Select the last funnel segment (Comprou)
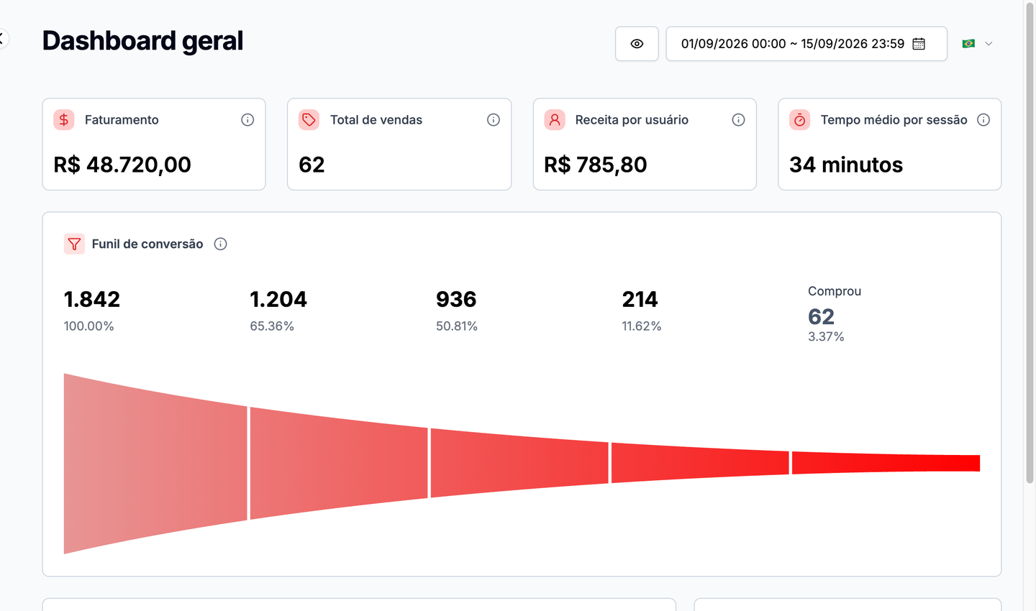This screenshot has width=1036, height=611. coord(886,464)
